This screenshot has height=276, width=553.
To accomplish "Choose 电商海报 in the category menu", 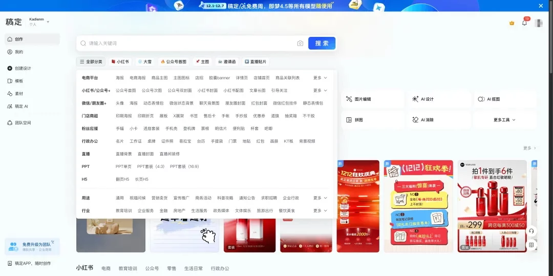I will 138,78.
